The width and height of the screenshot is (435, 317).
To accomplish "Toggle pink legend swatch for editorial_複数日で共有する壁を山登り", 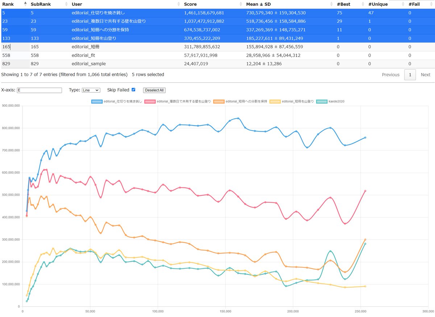I will (x=150, y=102).
